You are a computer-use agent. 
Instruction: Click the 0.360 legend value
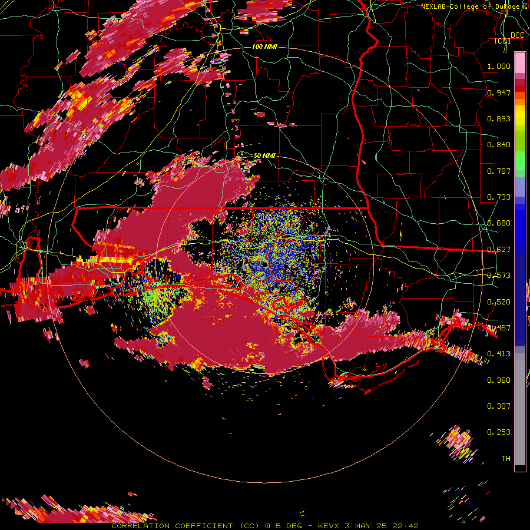point(499,380)
